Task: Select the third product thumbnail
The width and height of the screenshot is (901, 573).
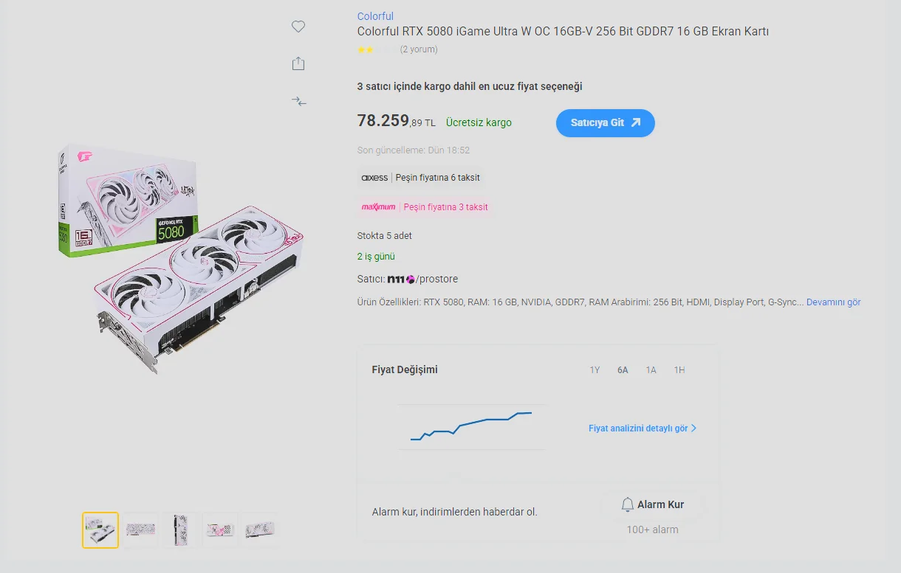Action: pos(181,530)
